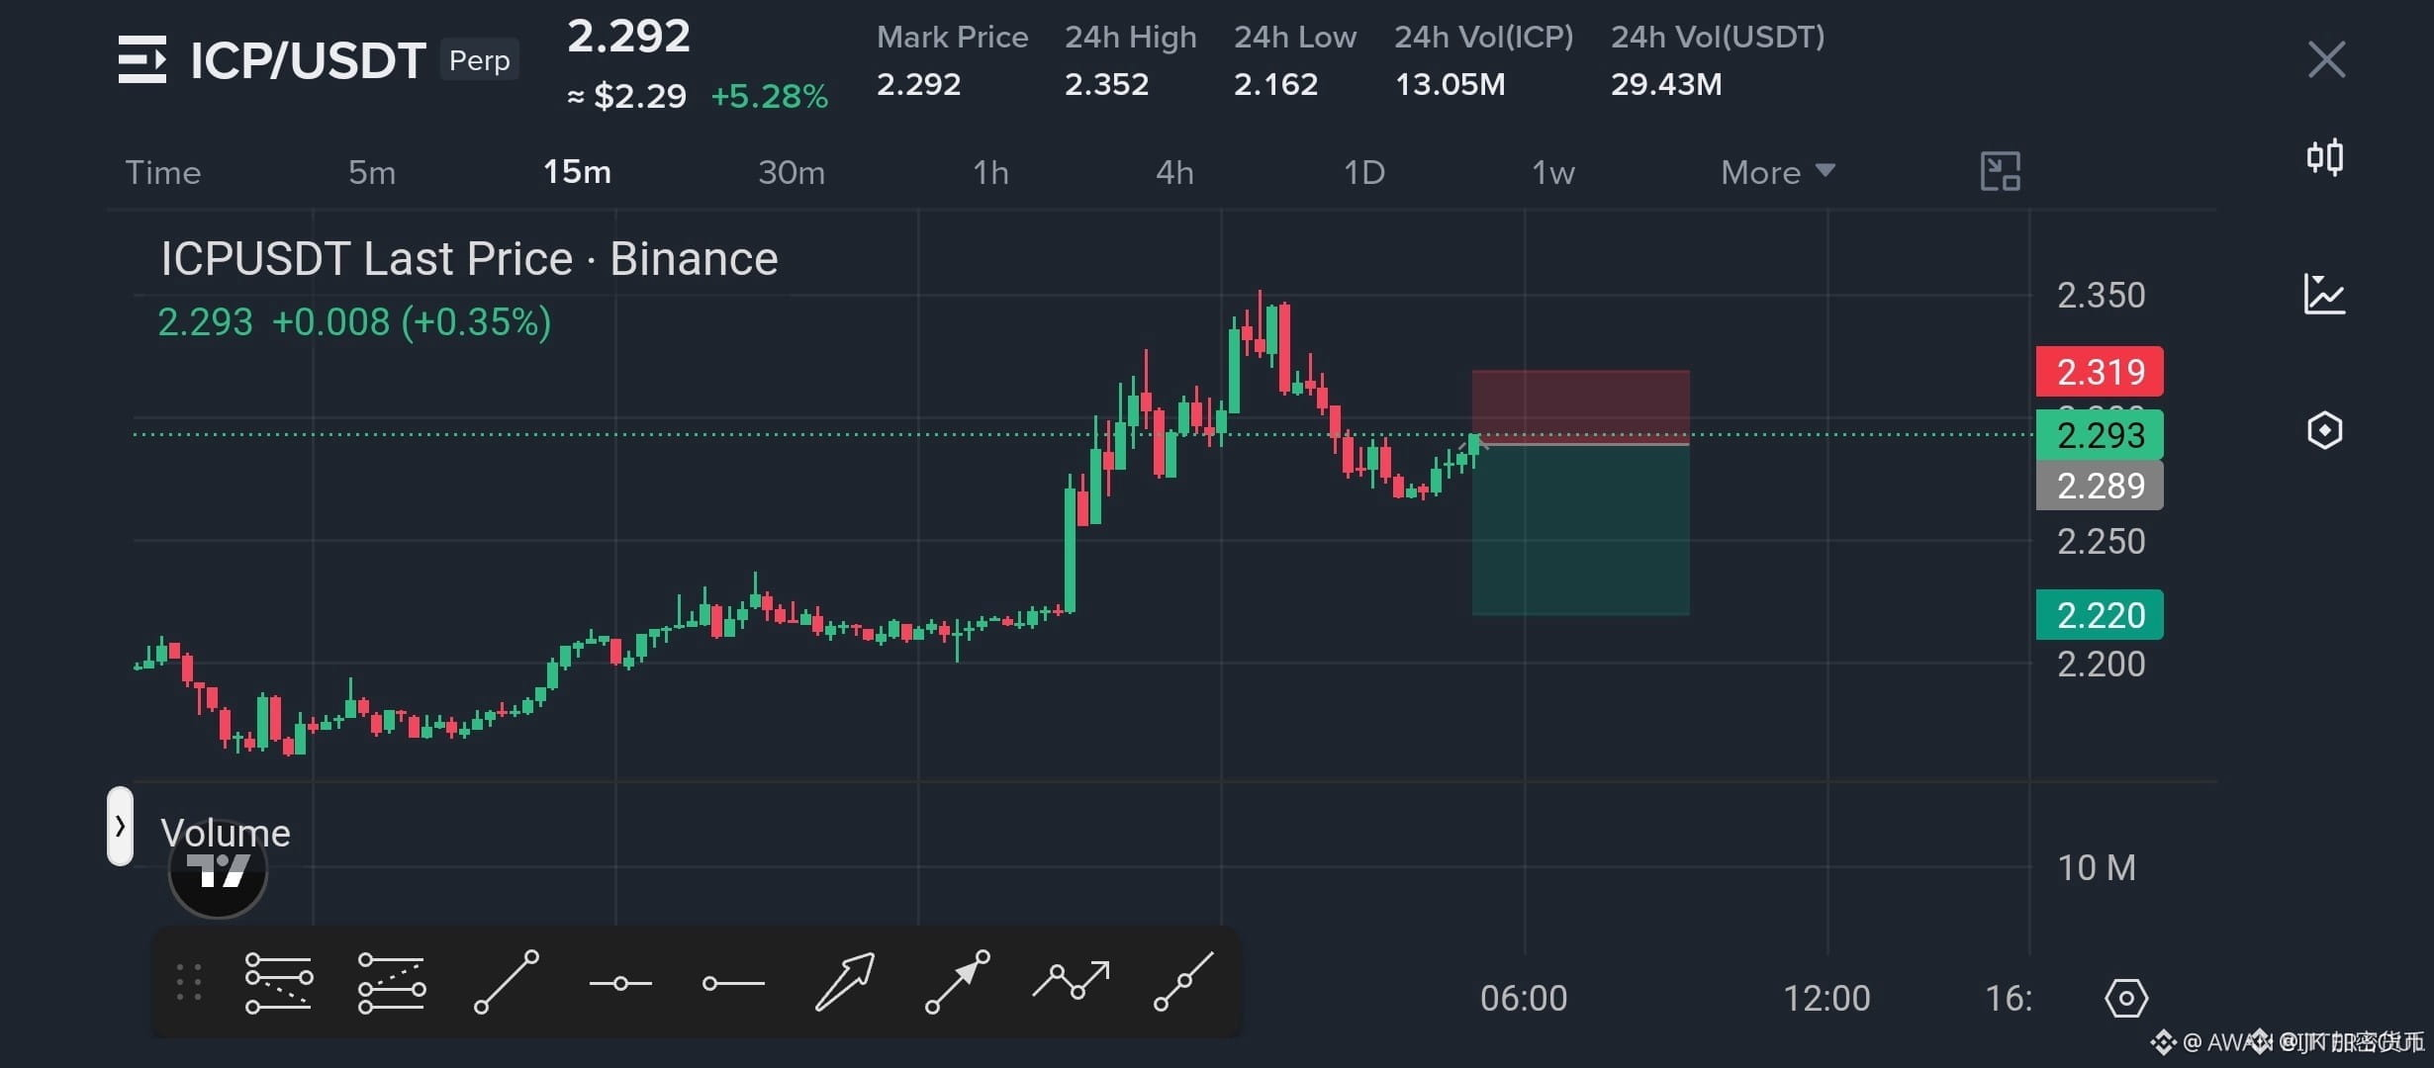Select the hollow arrow drawing tool
Image resolution: width=2434 pixels, height=1068 pixels.
pos(845,982)
